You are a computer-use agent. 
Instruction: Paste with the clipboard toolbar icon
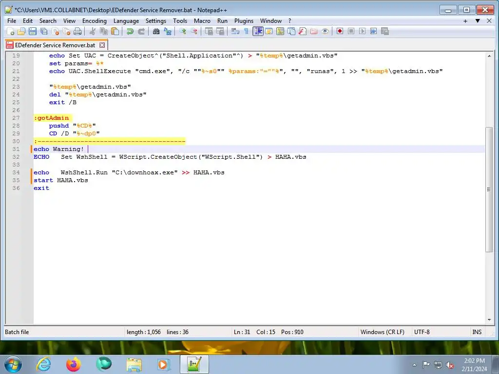[115, 31]
